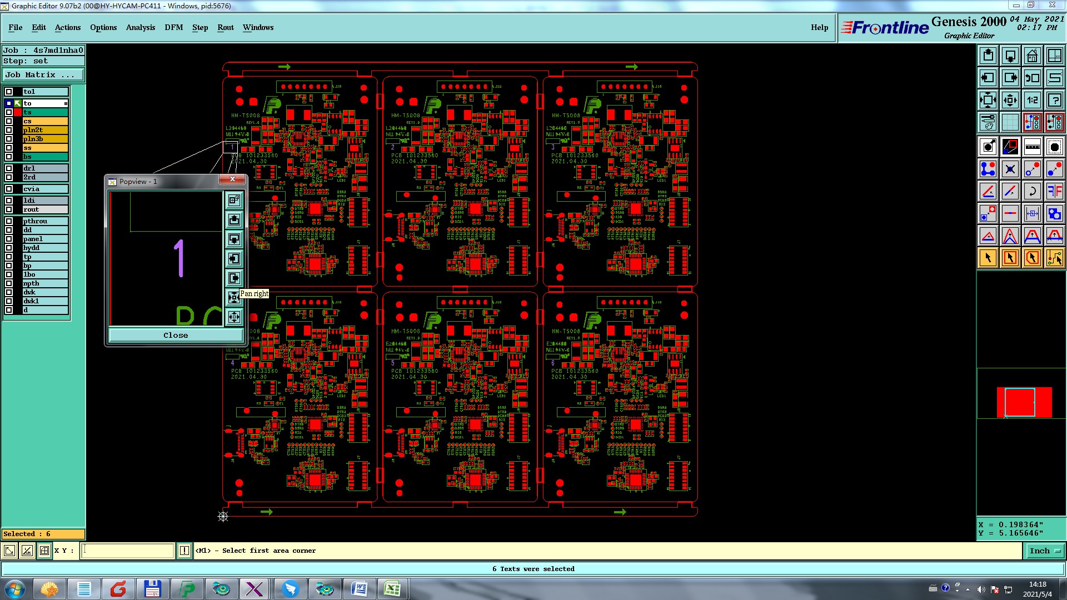Click the mirror F flip icon
The height and width of the screenshot is (600, 1067).
pos(1054,191)
